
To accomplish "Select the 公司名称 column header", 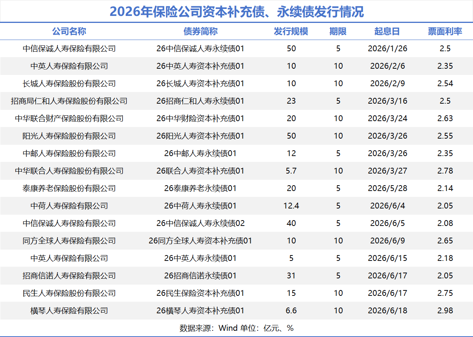I will [69, 31].
